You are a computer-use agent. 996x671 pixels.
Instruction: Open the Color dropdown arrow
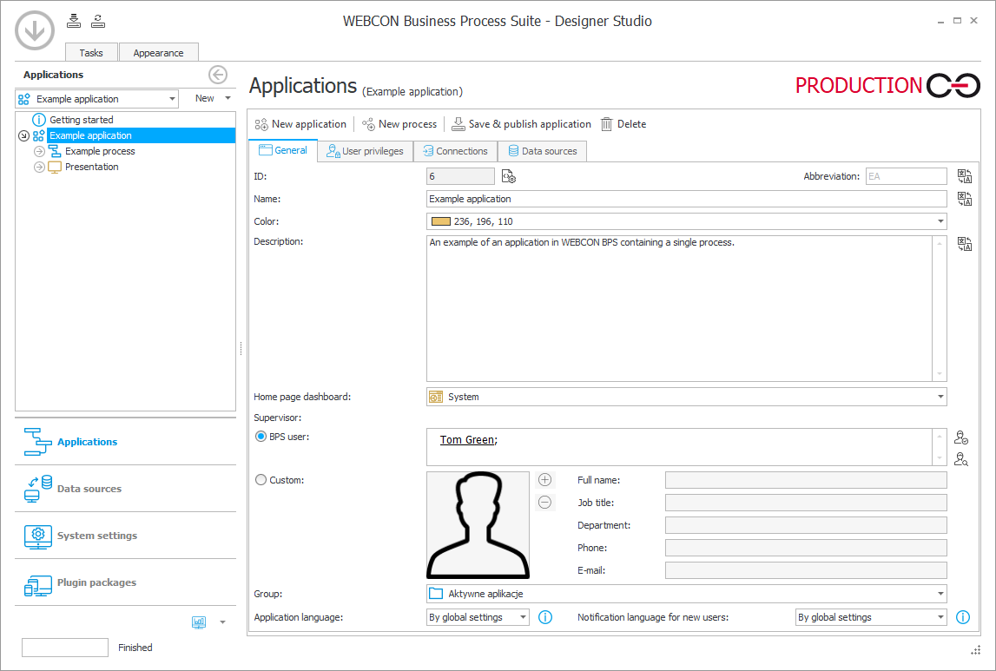(x=940, y=221)
